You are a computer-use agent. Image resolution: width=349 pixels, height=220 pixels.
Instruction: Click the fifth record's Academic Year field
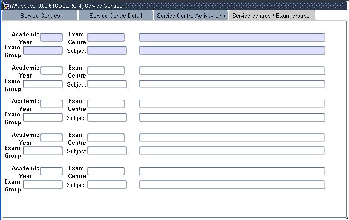point(51,171)
